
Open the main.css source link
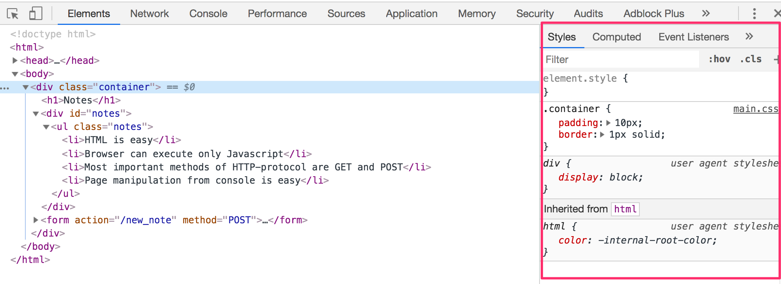tap(755, 109)
